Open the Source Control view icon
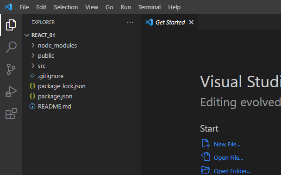 [x=11, y=69]
